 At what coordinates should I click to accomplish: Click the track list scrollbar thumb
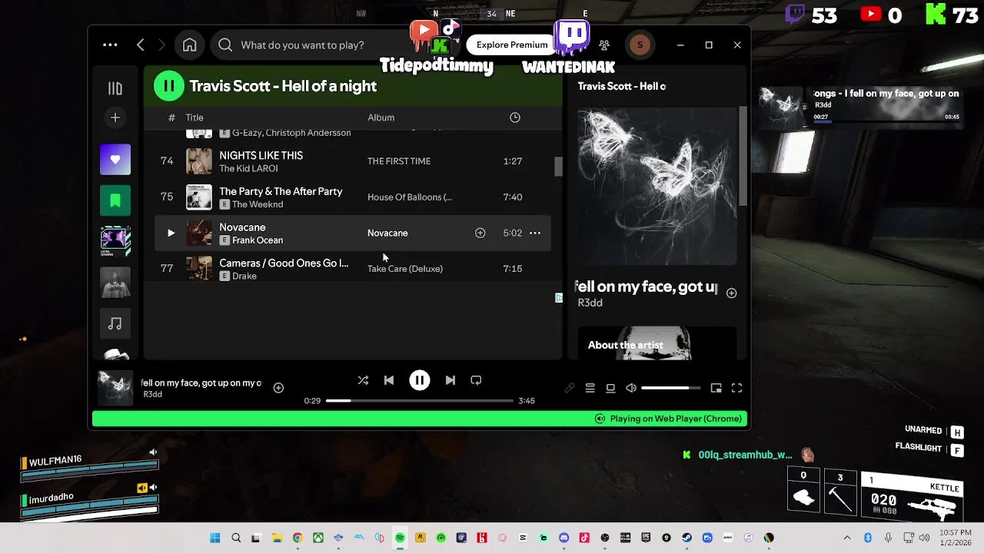pos(558,166)
